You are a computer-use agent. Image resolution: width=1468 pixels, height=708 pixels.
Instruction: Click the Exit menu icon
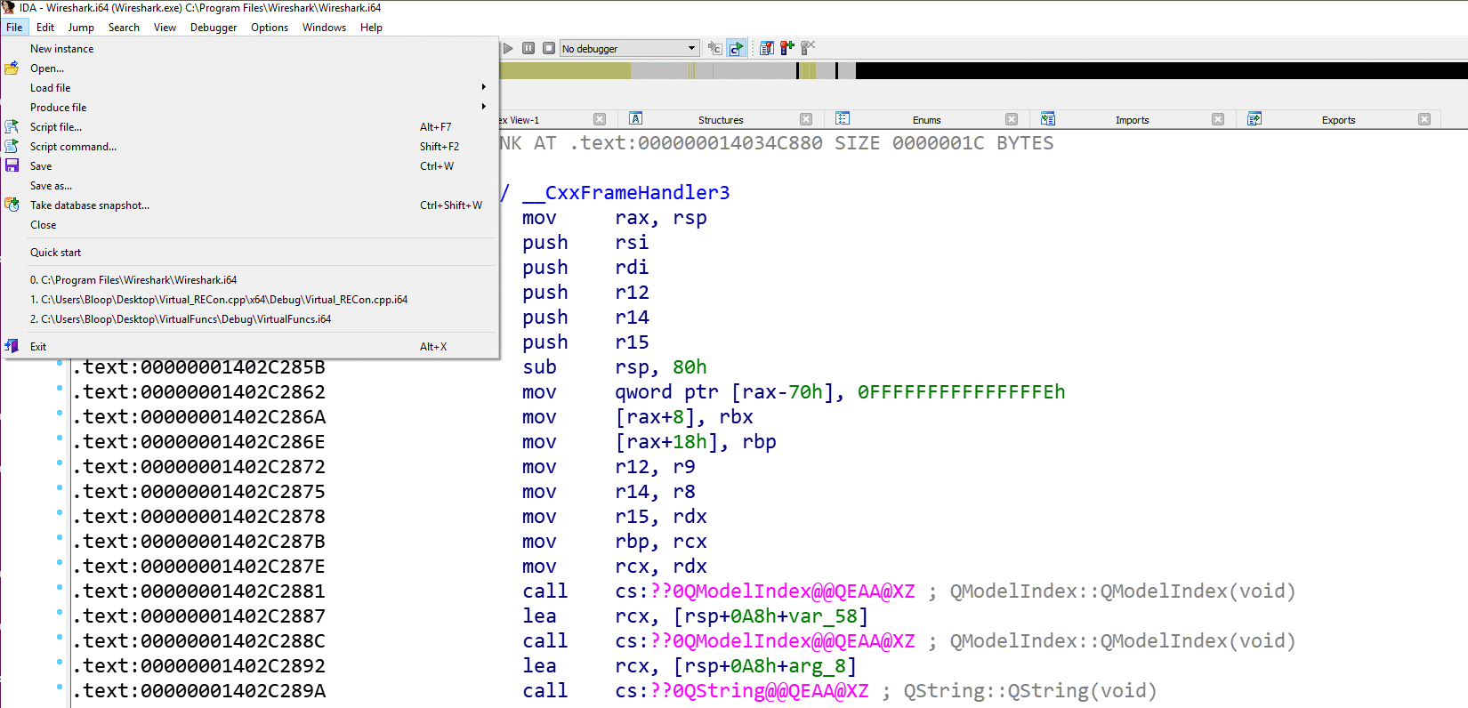point(12,346)
